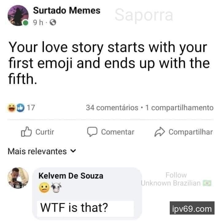Show who reacted via the 17 count

[x=31, y=108]
